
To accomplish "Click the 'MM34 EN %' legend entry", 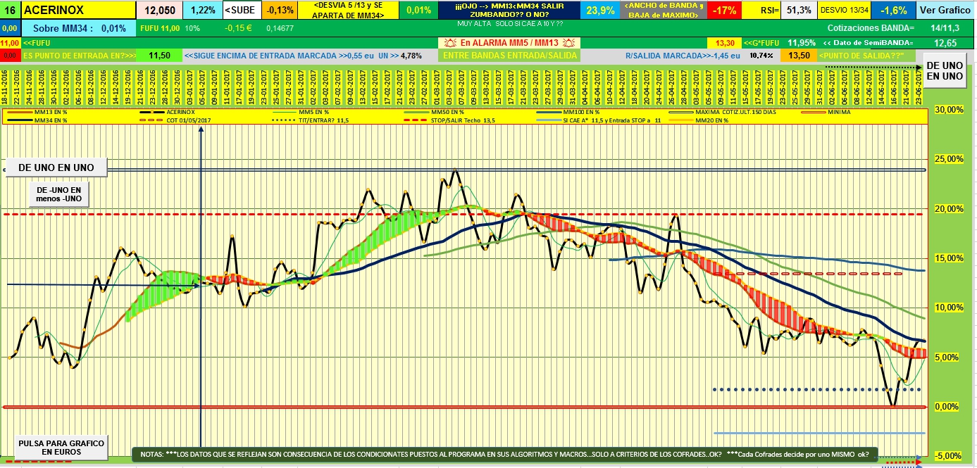I will (x=36, y=120).
